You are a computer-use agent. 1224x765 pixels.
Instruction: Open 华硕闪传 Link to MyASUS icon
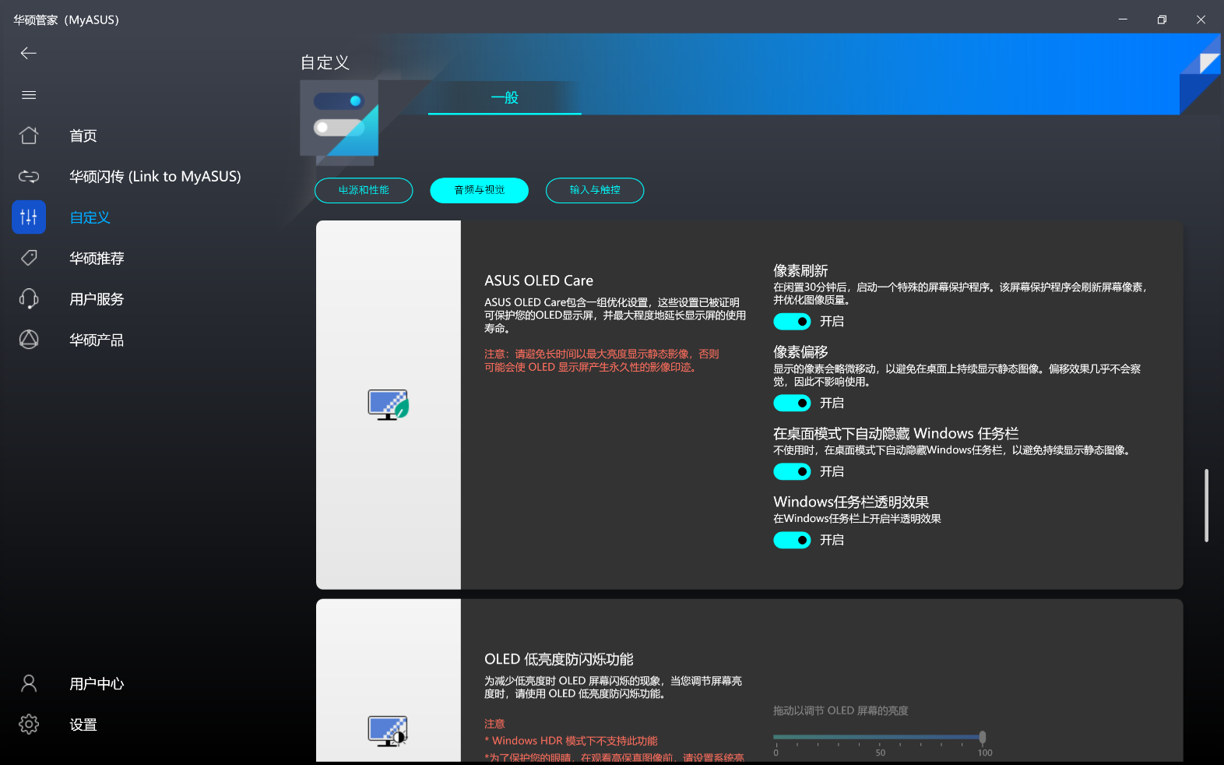tap(29, 177)
